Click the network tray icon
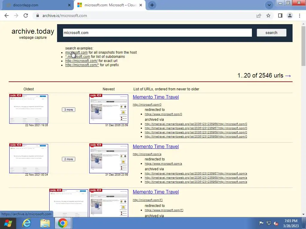The image size is (306, 229). coord(269,223)
